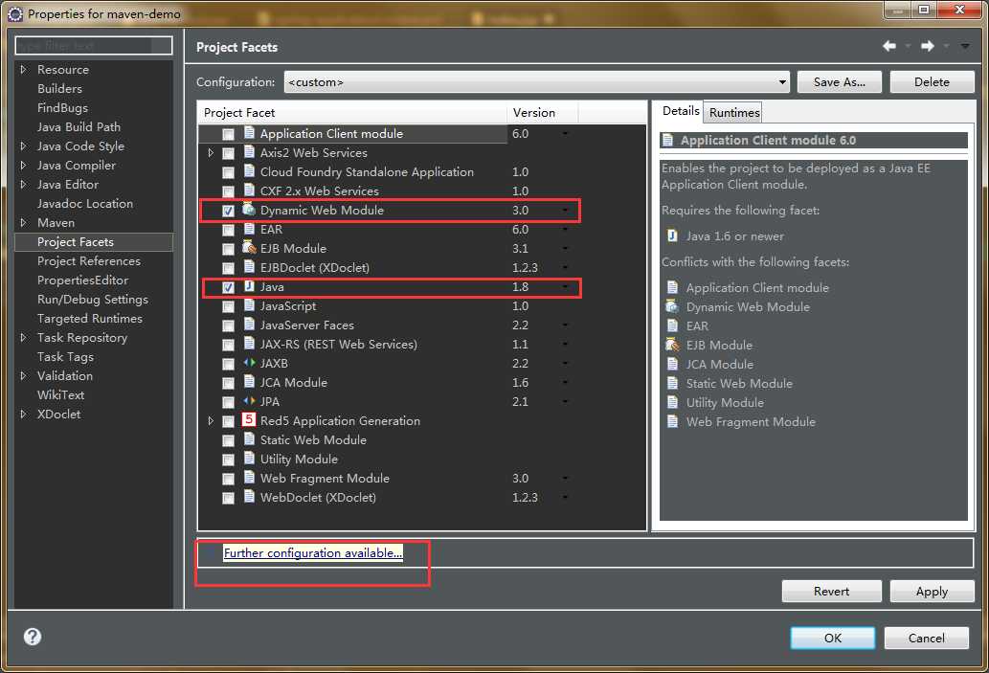The image size is (989, 673).
Task: Click the Static Web Module facet icon
Action: pos(249,439)
